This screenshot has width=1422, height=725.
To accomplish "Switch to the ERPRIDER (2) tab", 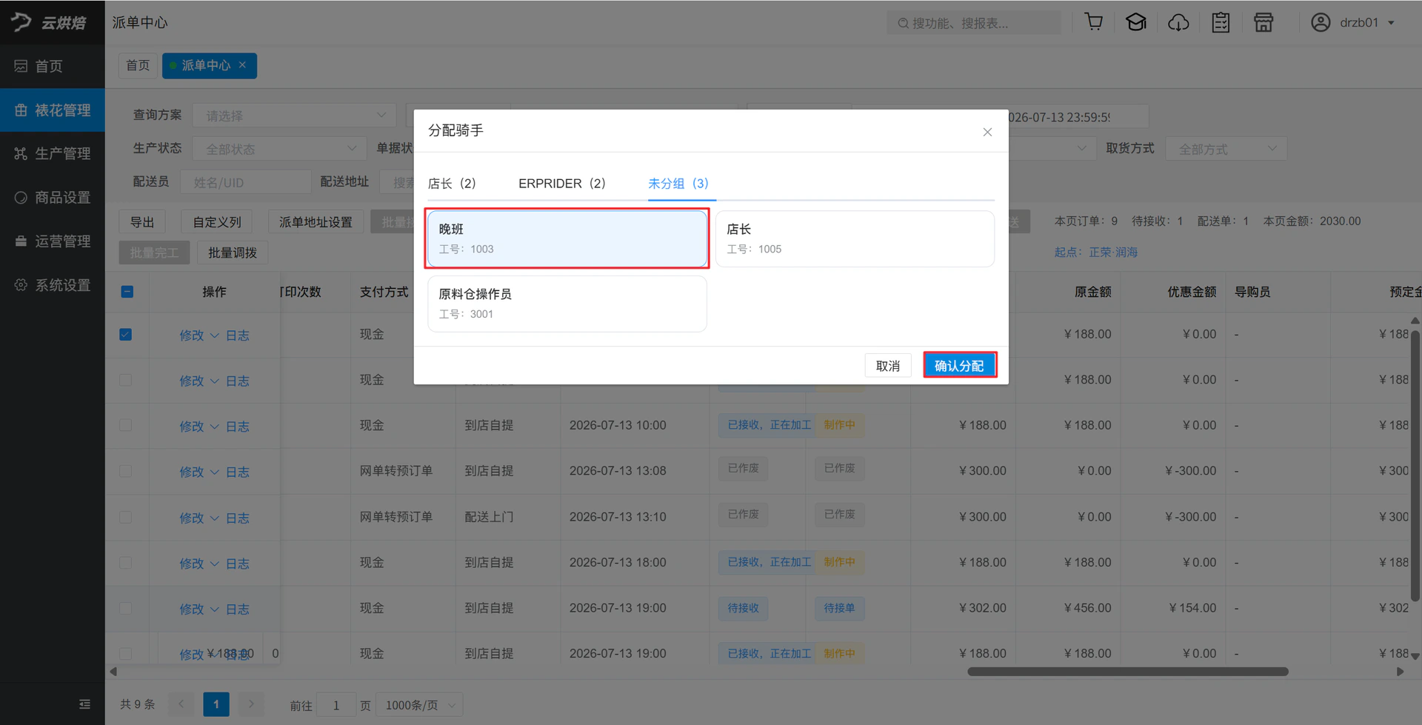I will click(562, 183).
